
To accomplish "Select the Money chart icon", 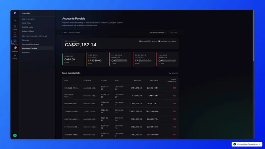I will (x=15, y=41).
